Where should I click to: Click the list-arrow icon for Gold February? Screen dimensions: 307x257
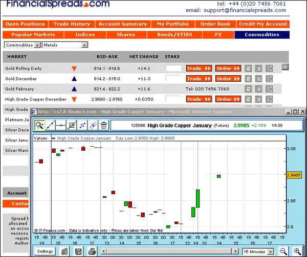(269, 89)
